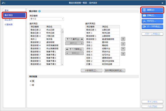The image size is (166, 111).
Task: Select the 縦 layout radio button
Action: (31, 85)
